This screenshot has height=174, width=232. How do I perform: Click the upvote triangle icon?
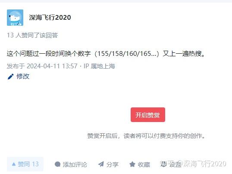point(14,164)
